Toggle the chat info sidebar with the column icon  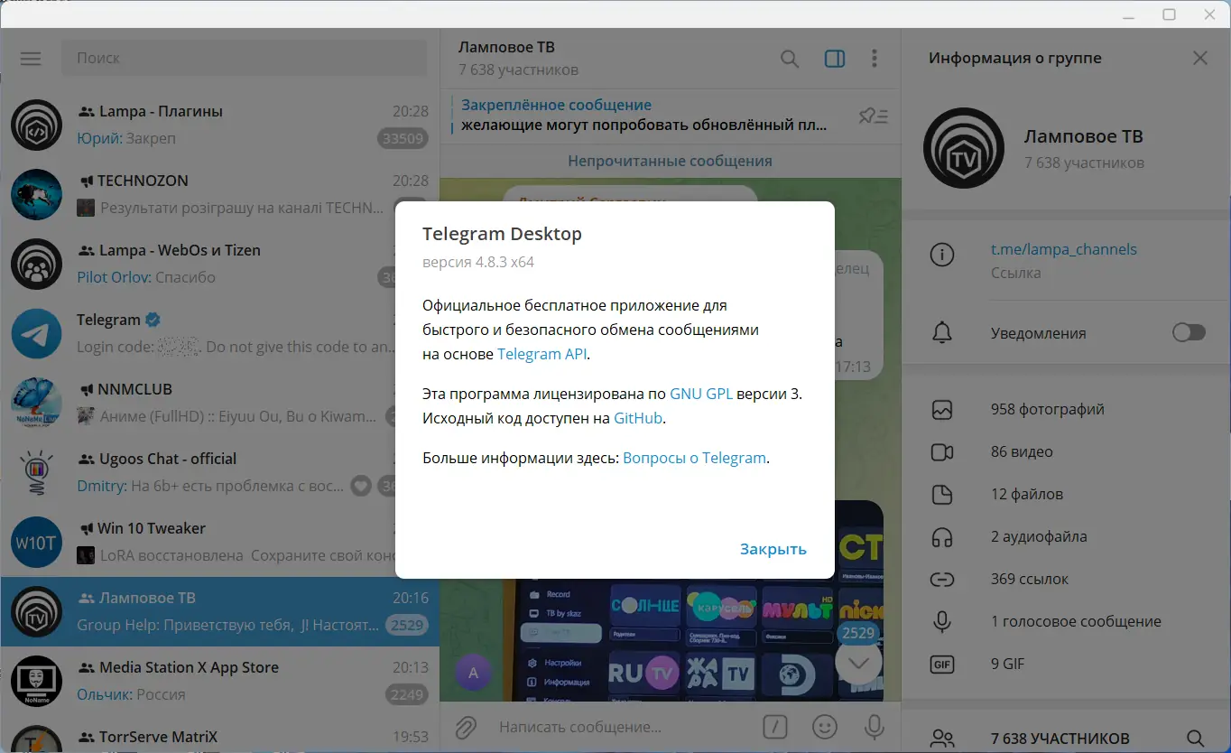coord(834,58)
